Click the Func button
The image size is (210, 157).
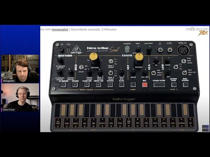(x=133, y=85)
